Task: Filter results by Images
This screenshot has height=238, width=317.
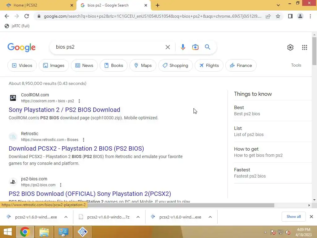Action: [54, 65]
